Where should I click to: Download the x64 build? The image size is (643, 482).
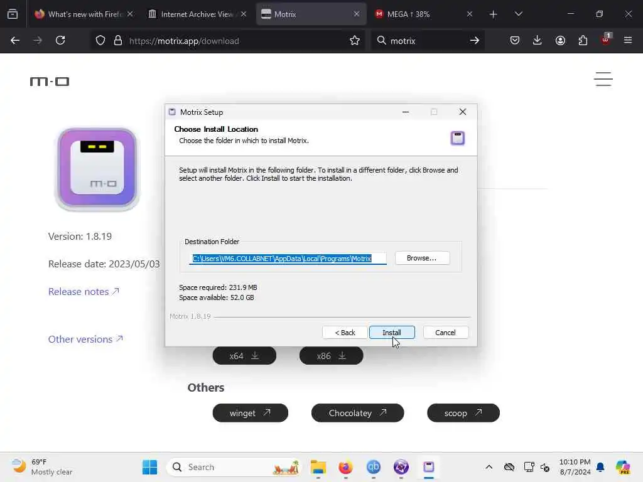click(x=244, y=356)
